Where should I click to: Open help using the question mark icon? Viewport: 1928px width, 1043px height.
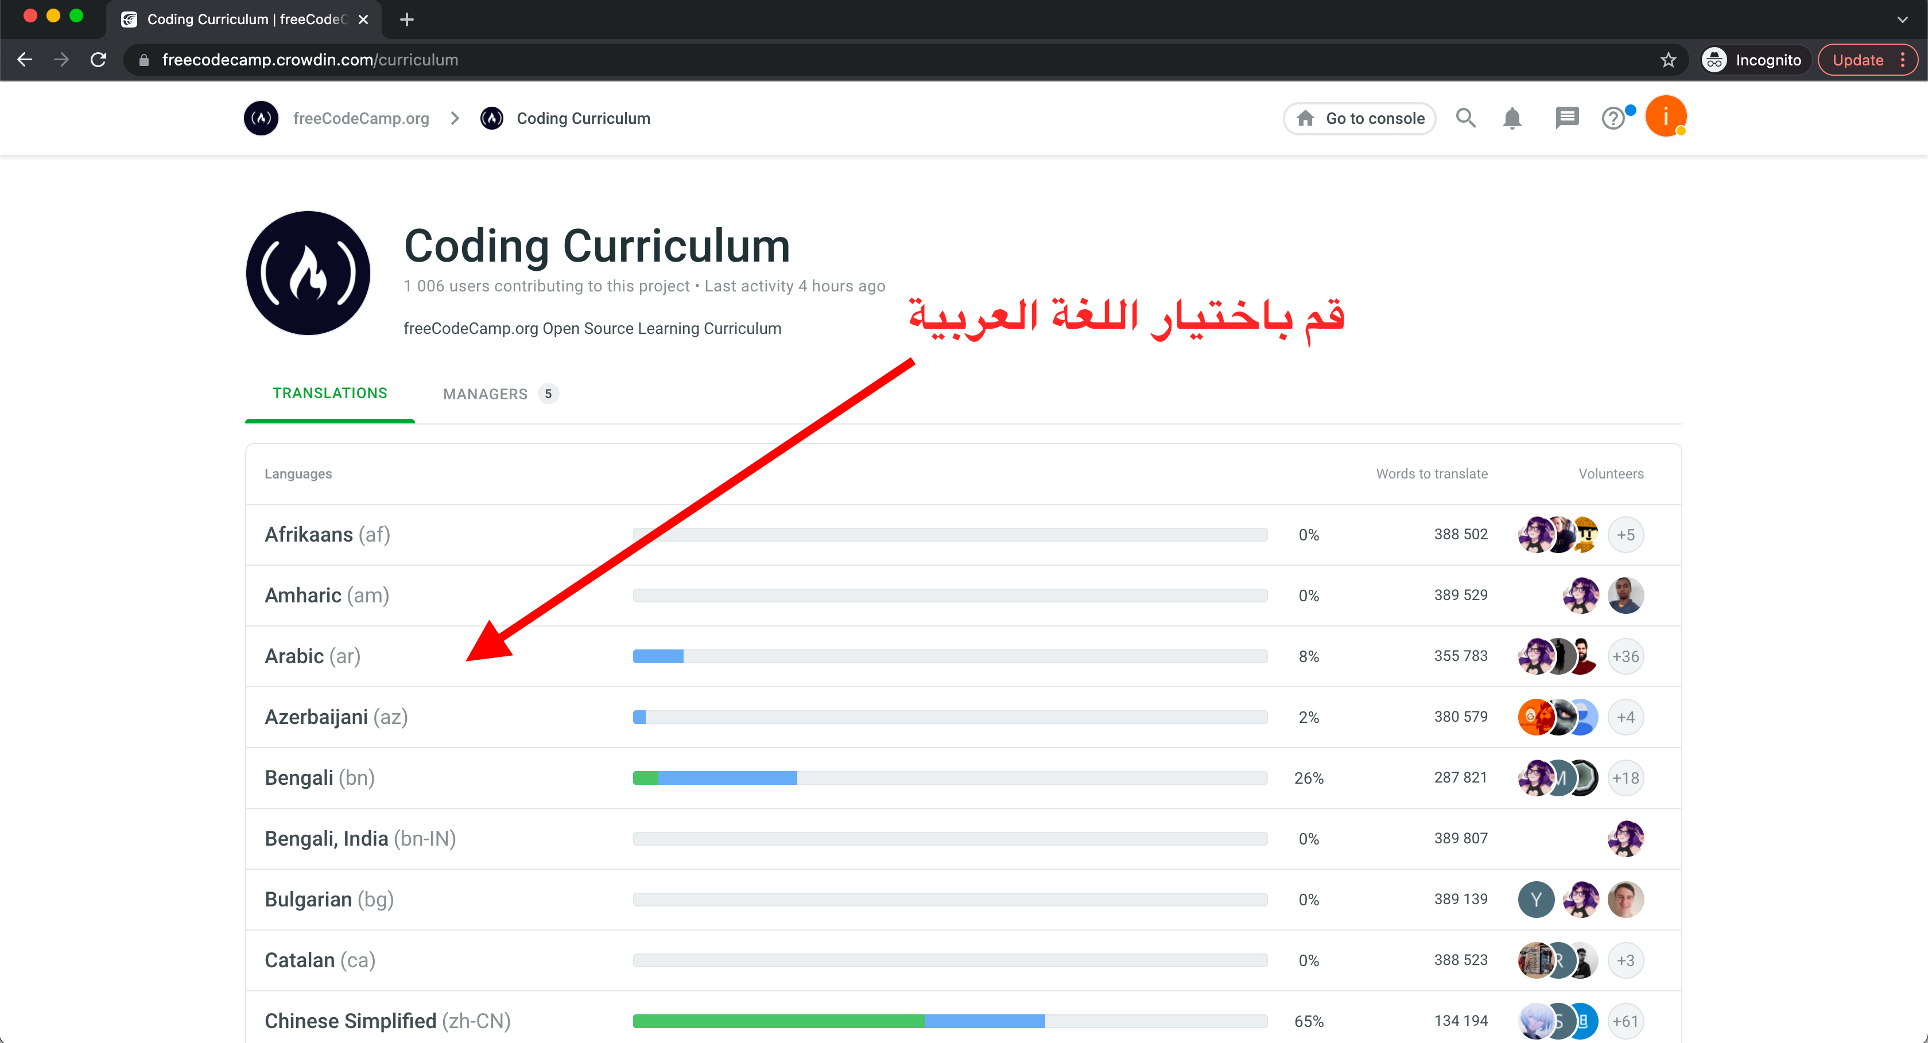pyautogui.click(x=1613, y=118)
